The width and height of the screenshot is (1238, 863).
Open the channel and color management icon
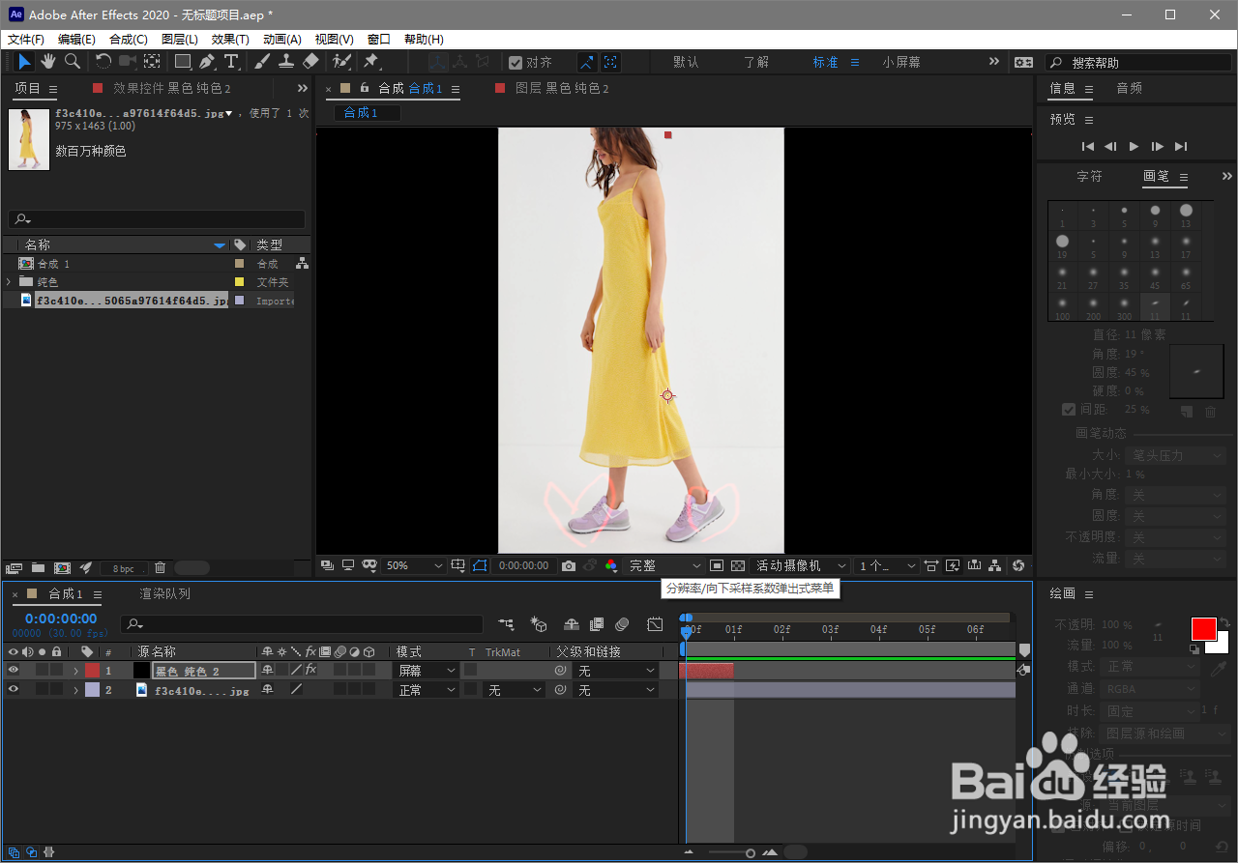tap(611, 565)
